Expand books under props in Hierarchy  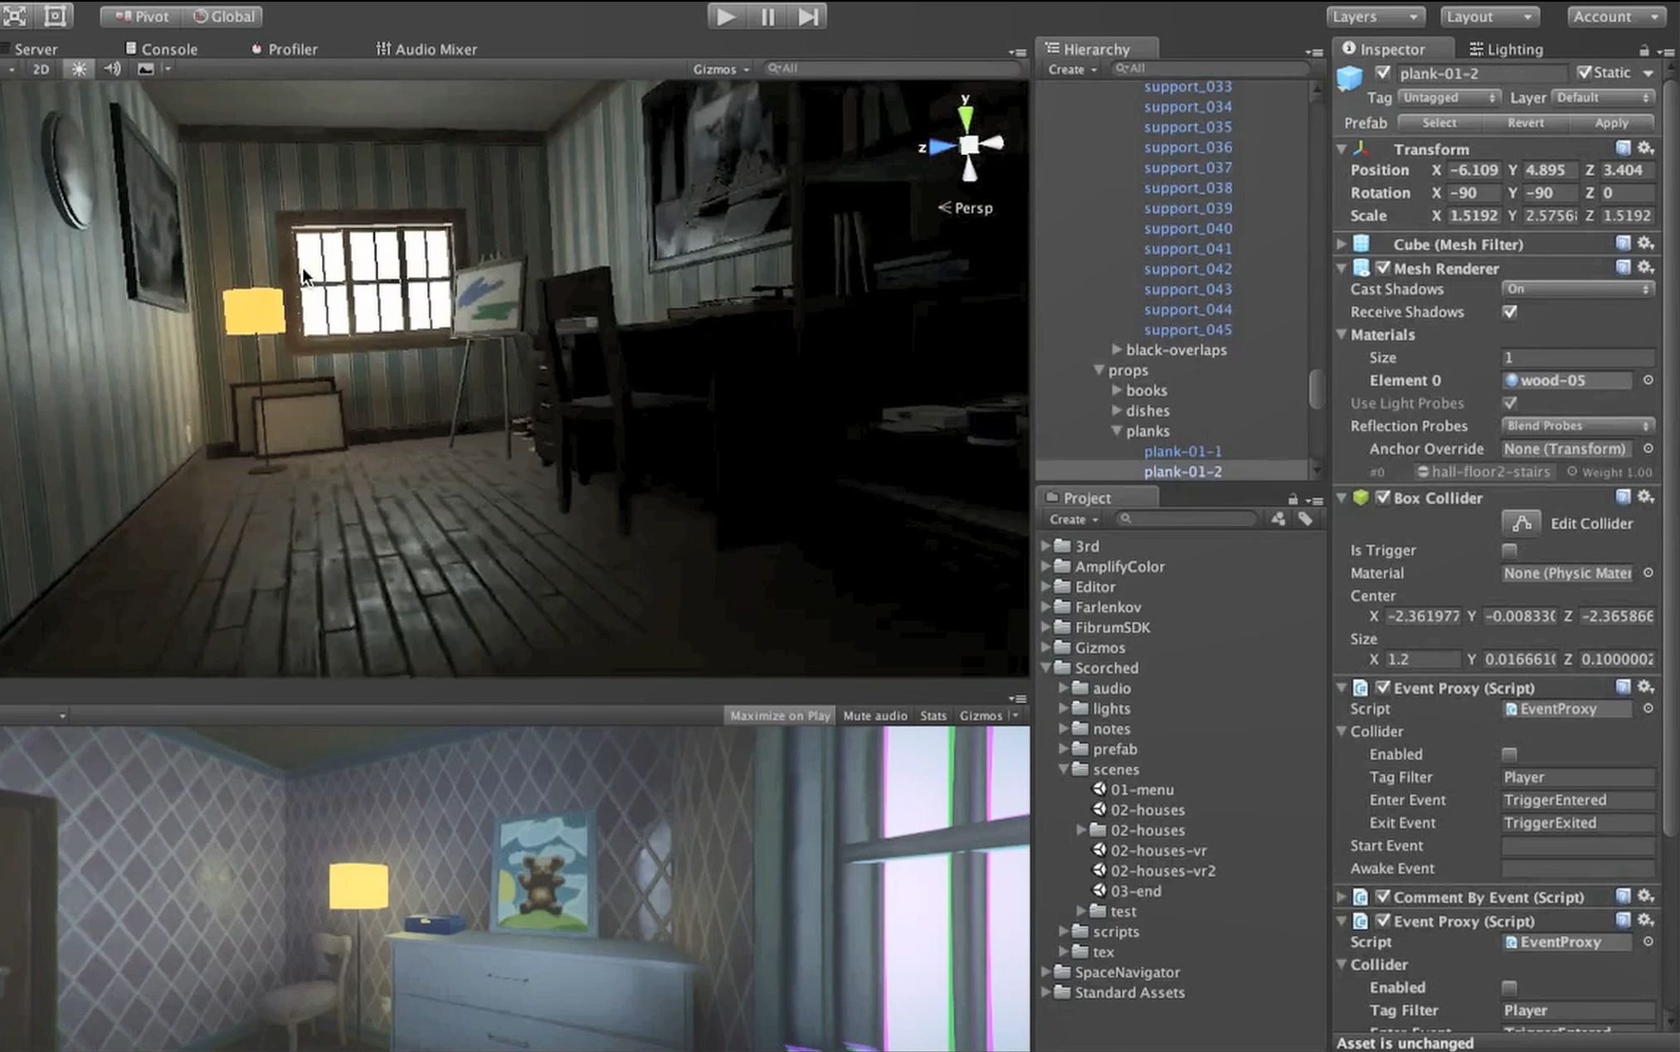tap(1116, 390)
